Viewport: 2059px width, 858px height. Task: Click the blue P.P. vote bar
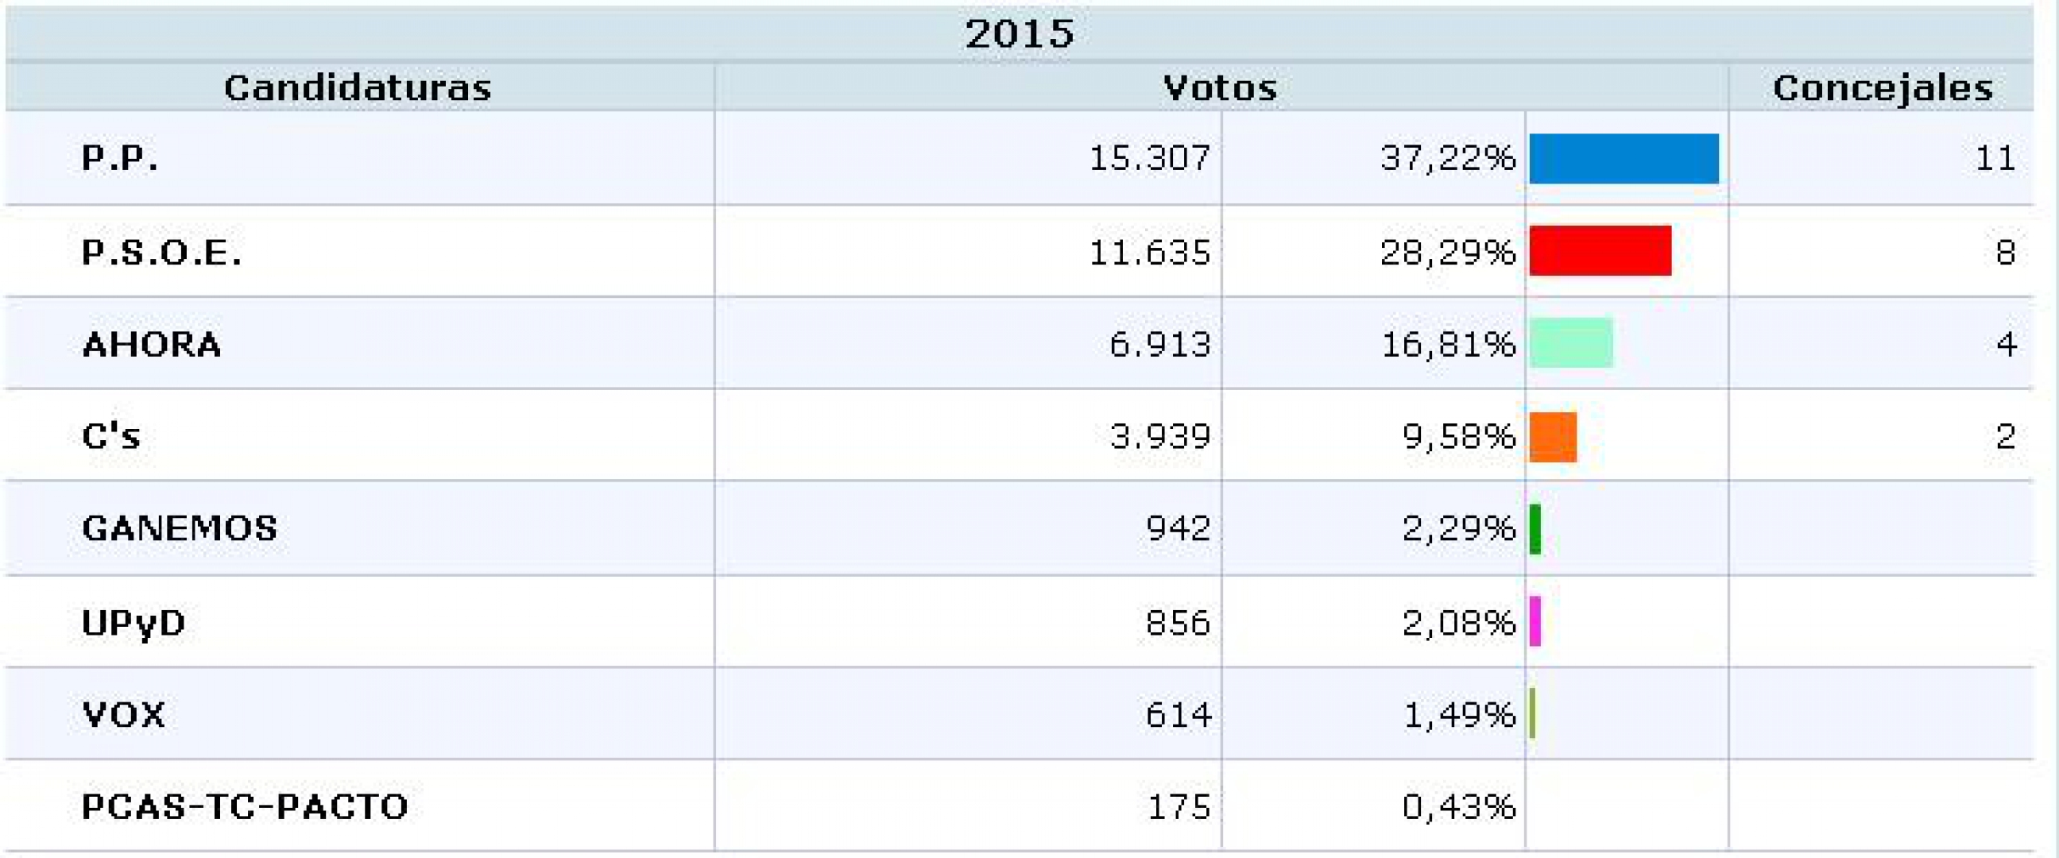1624,158
